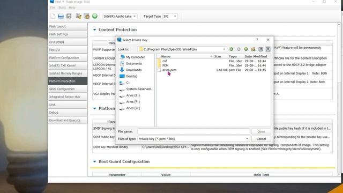Click the green Build image toolbar icon
Screen dimensions: 343x193
pyautogui.click(x=95, y=16)
